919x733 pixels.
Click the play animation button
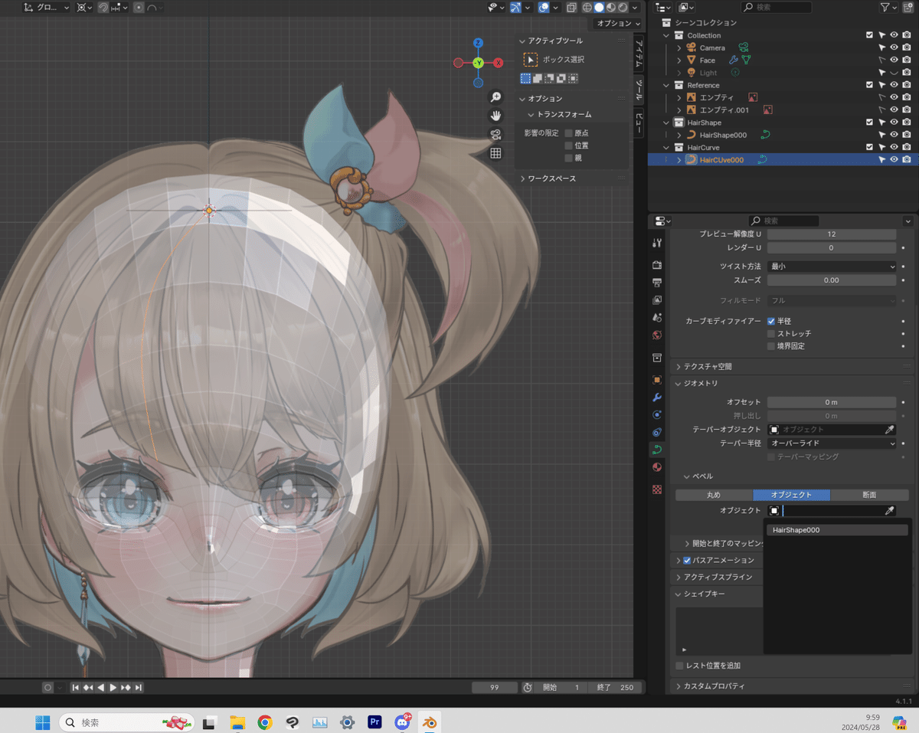[113, 688]
